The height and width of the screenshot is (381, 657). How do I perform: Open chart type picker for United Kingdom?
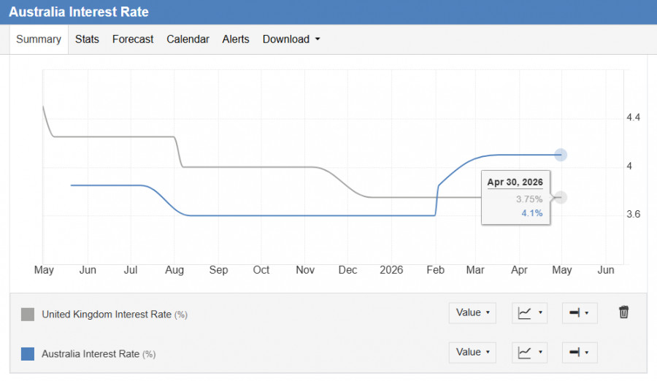[530, 313]
